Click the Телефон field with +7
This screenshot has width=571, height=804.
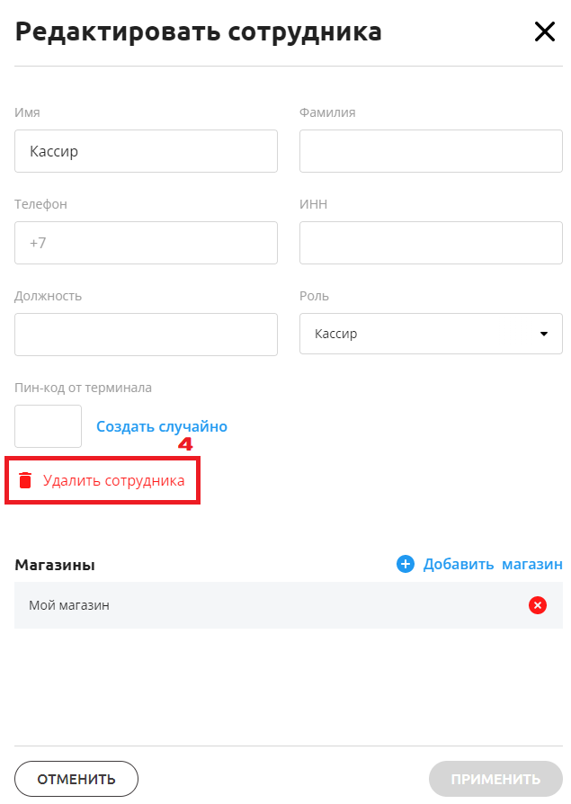point(146,243)
